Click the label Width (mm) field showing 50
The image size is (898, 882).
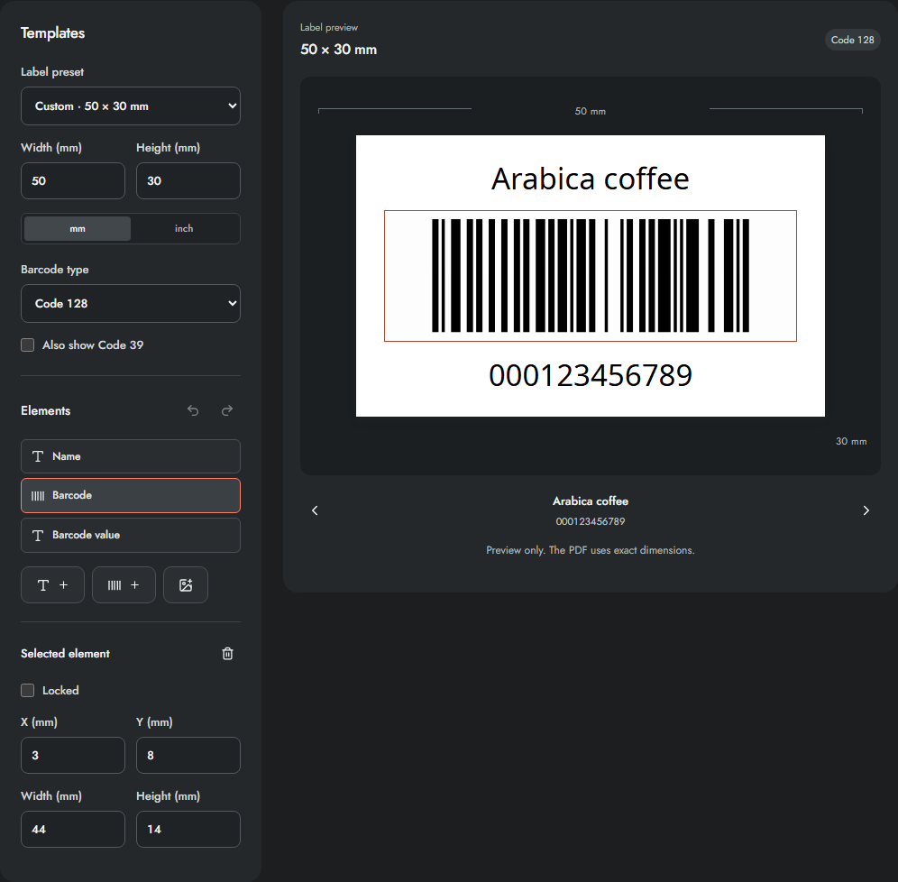(73, 181)
